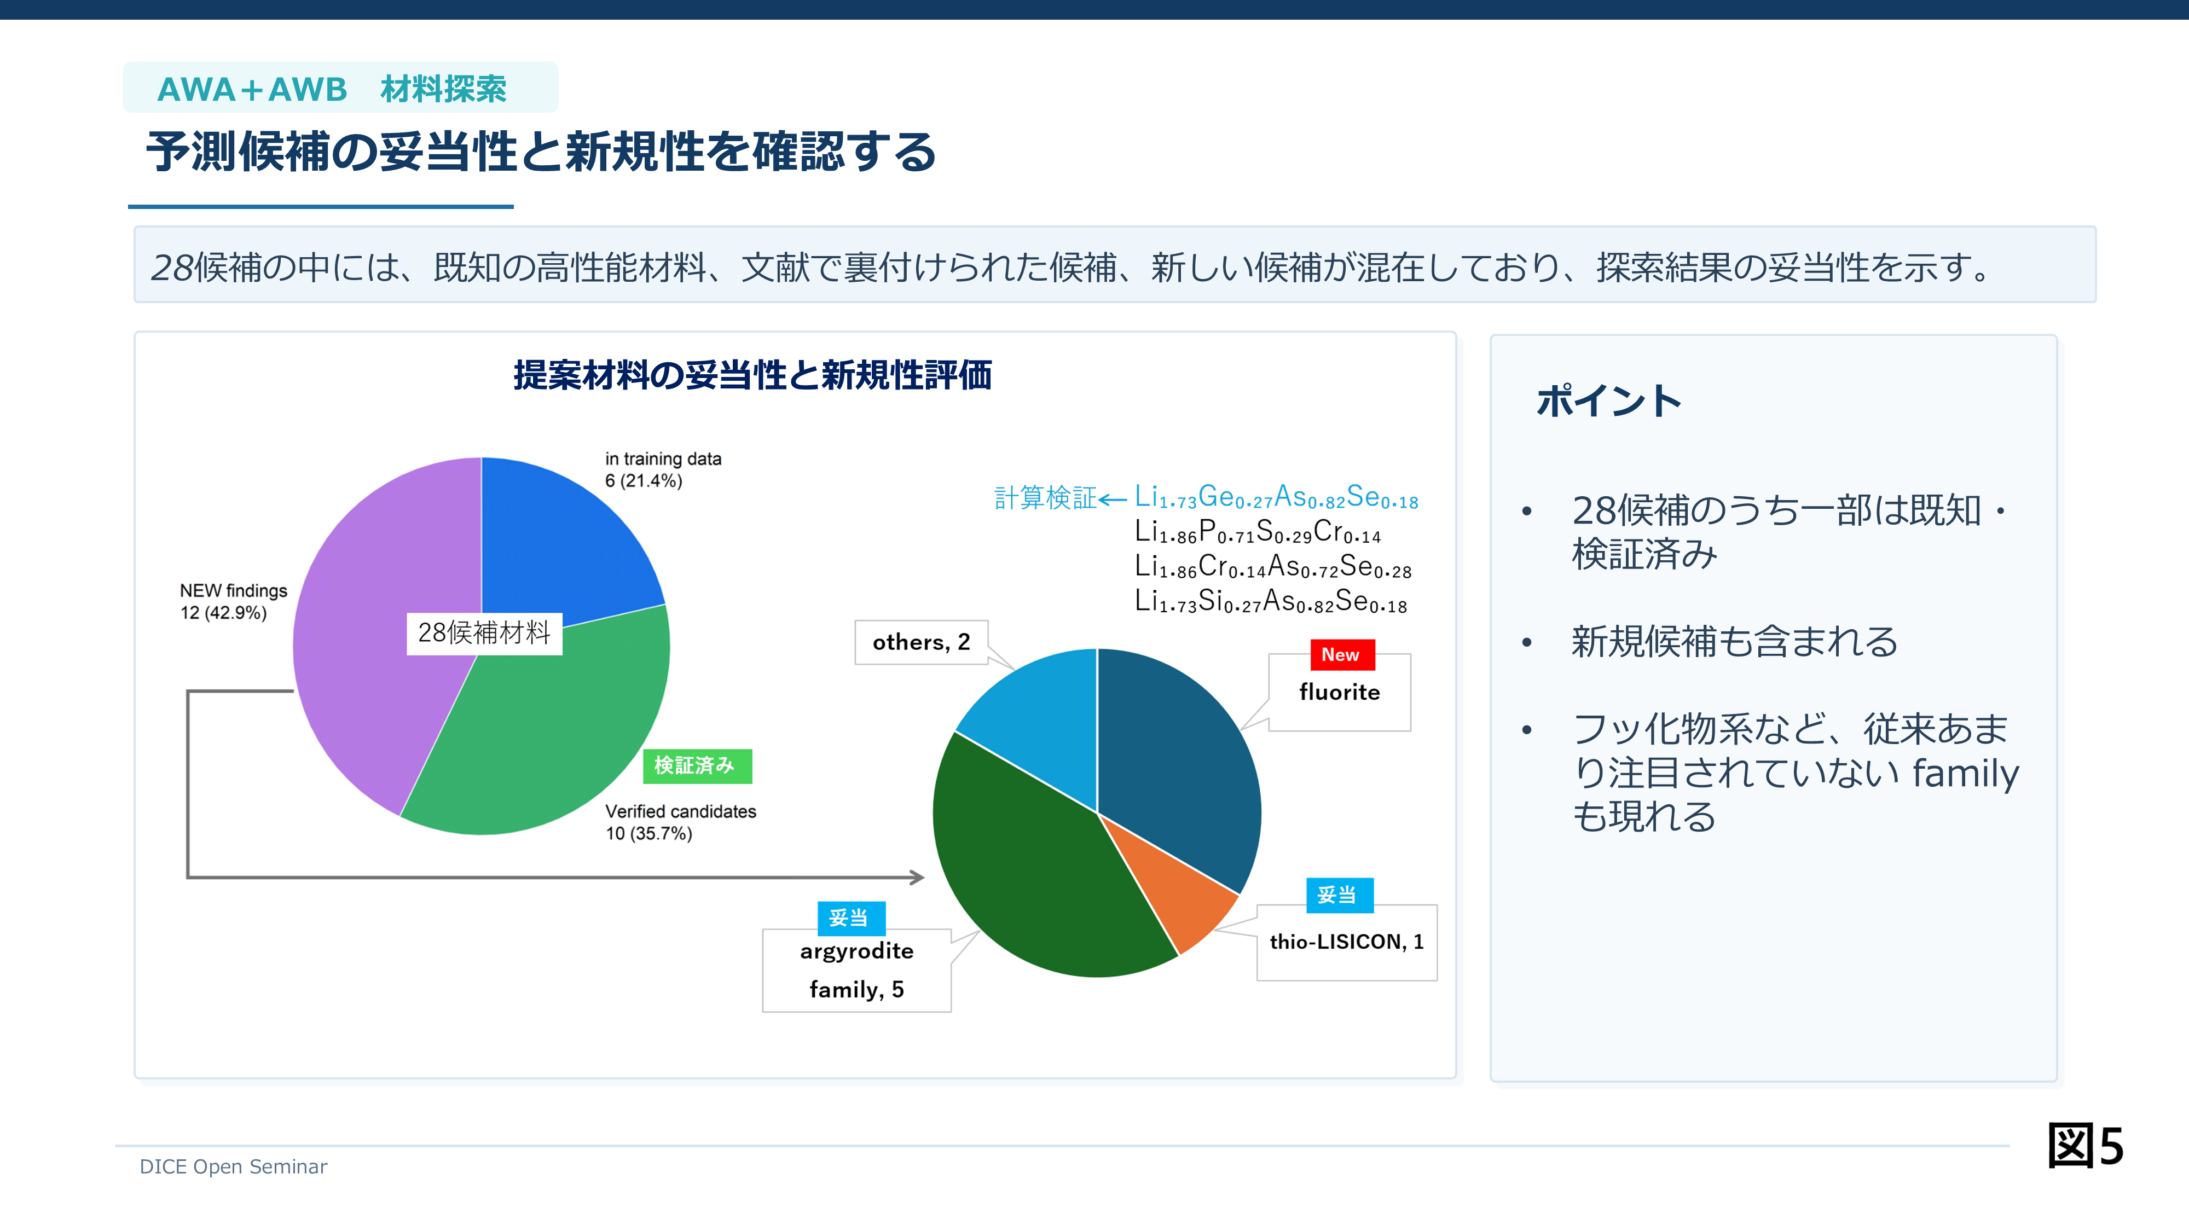2189x1231 pixels.
Task: Click the 28候補材料 center label
Action: (x=484, y=633)
